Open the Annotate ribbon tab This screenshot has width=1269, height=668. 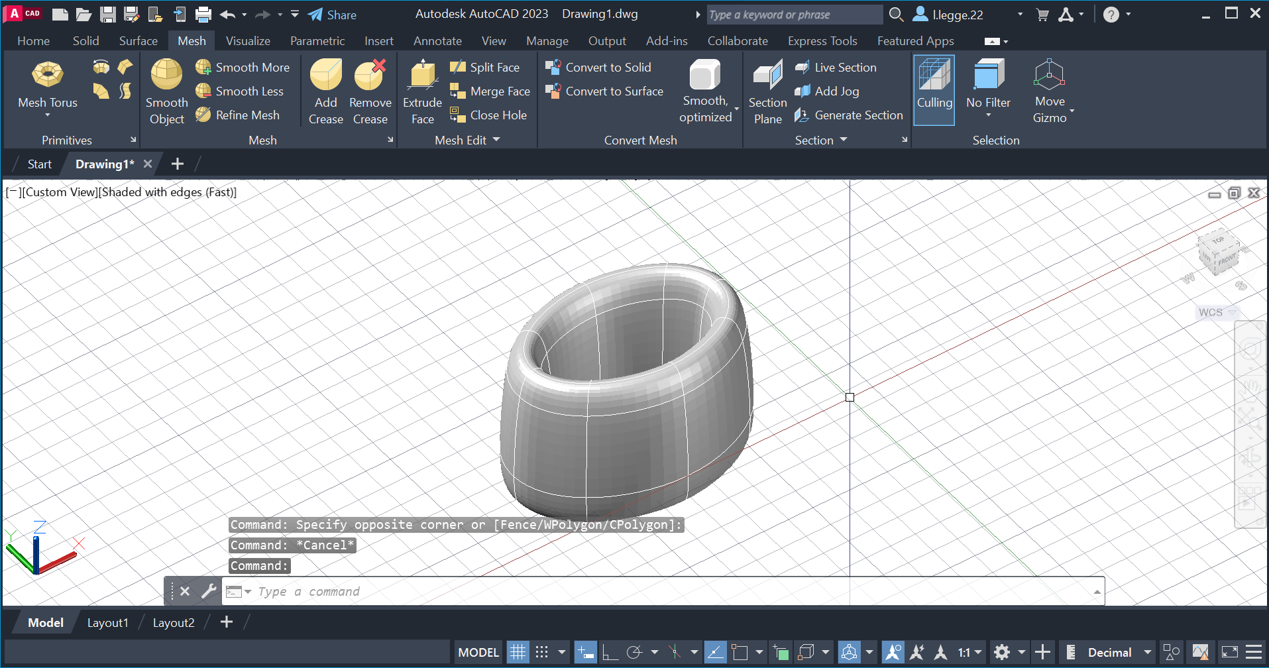pos(437,40)
